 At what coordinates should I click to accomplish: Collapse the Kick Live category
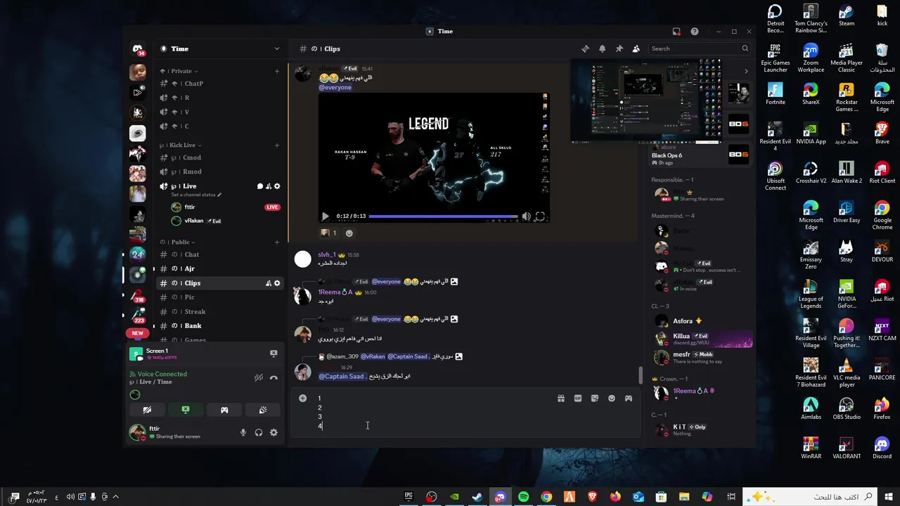(181, 145)
